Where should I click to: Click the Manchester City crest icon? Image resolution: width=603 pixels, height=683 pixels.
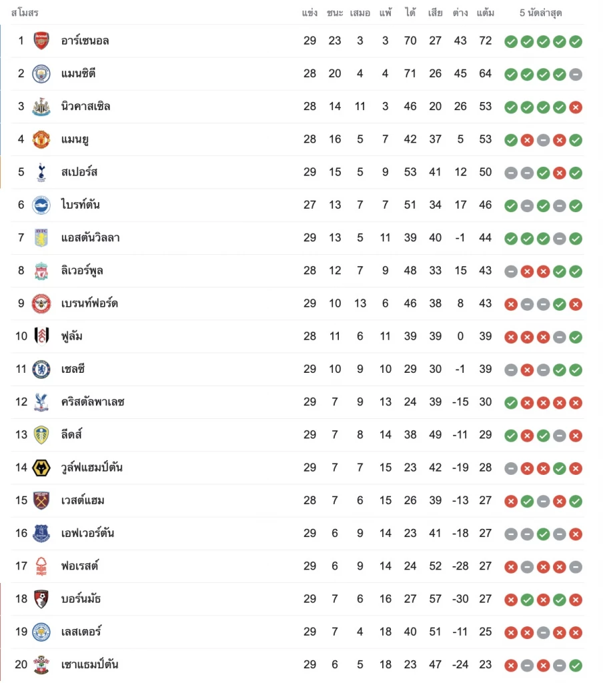tap(41, 73)
